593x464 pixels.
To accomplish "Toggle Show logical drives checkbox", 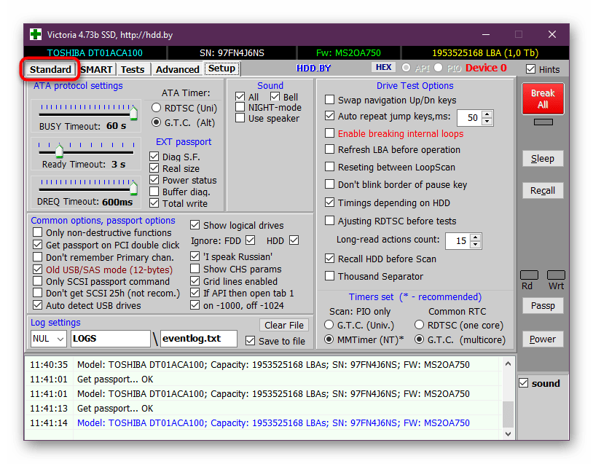I will (x=195, y=225).
